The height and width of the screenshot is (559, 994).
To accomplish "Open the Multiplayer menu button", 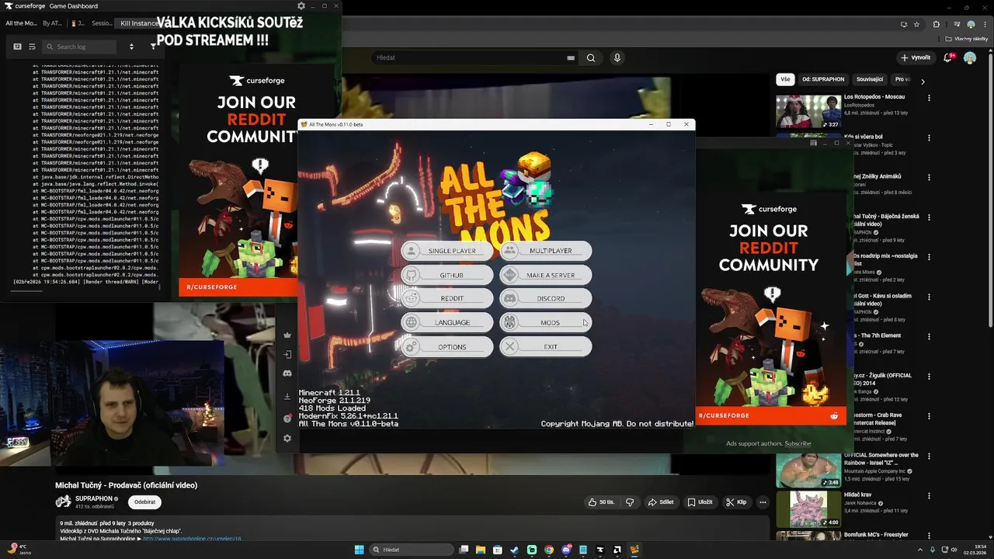I will pyautogui.click(x=546, y=251).
